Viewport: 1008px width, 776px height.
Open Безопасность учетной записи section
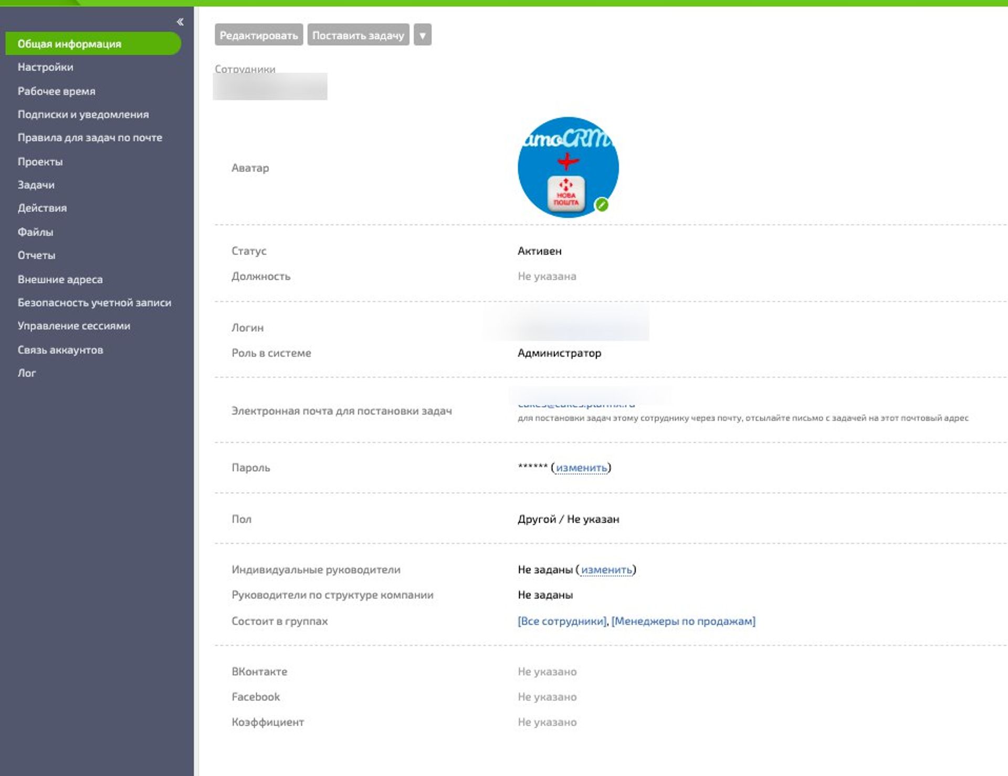[x=94, y=303]
